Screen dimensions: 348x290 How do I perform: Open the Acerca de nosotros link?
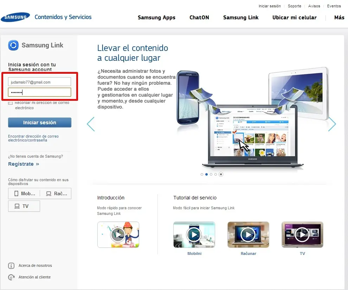(x=35, y=266)
